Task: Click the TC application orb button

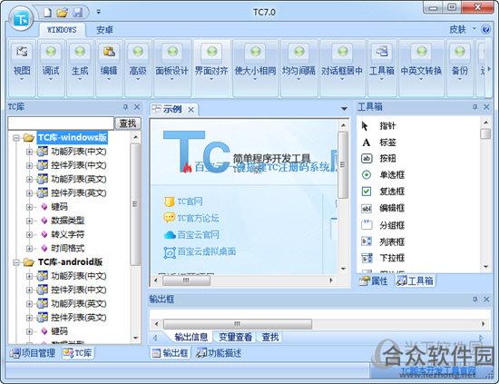Action: coord(21,19)
